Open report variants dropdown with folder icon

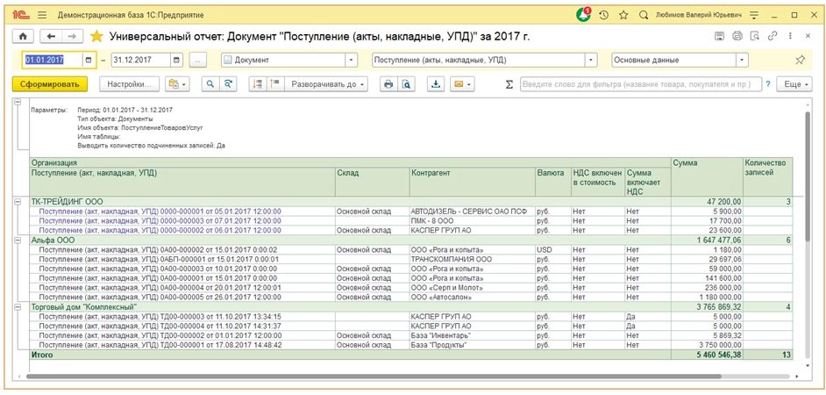[x=176, y=84]
